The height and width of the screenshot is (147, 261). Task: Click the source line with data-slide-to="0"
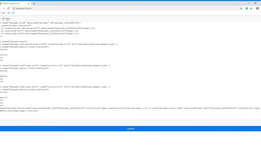point(47,28)
